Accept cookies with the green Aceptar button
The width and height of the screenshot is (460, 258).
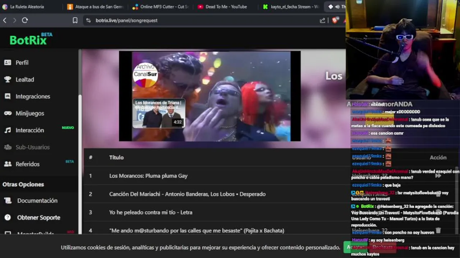[355, 247]
